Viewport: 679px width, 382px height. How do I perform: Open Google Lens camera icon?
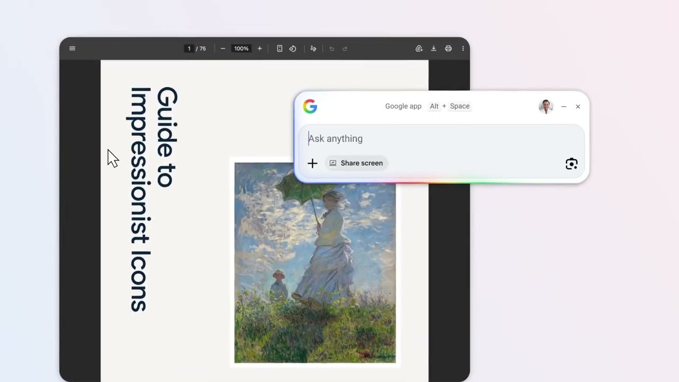[x=571, y=163]
